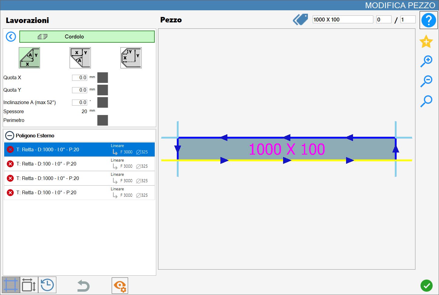
Task: Open the orange eye settings button
Action: (x=120, y=286)
